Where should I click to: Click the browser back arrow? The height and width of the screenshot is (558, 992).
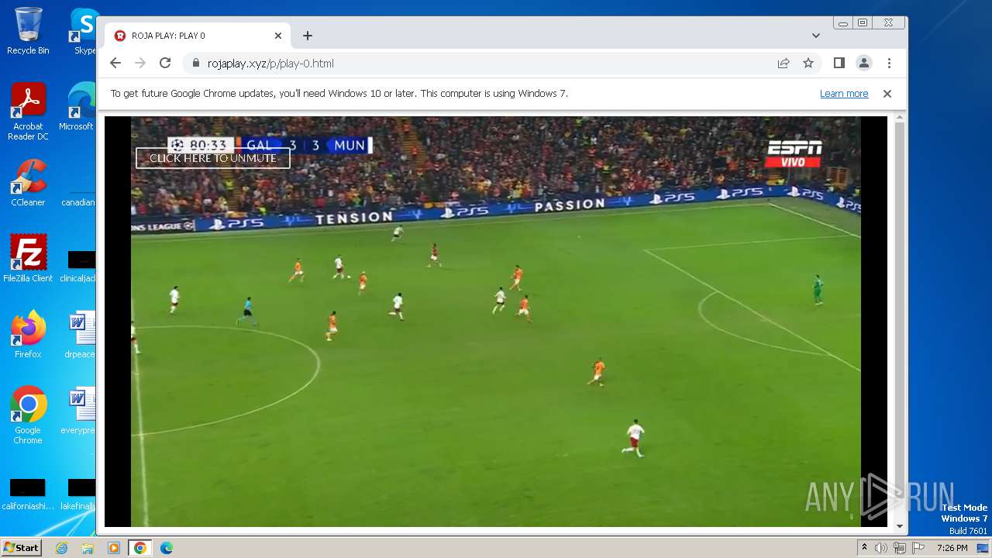(115, 63)
